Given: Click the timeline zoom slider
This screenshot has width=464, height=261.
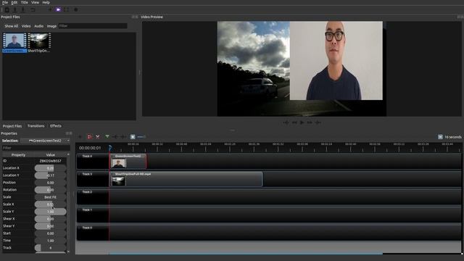Looking at the screenshot, I should (x=141, y=137).
